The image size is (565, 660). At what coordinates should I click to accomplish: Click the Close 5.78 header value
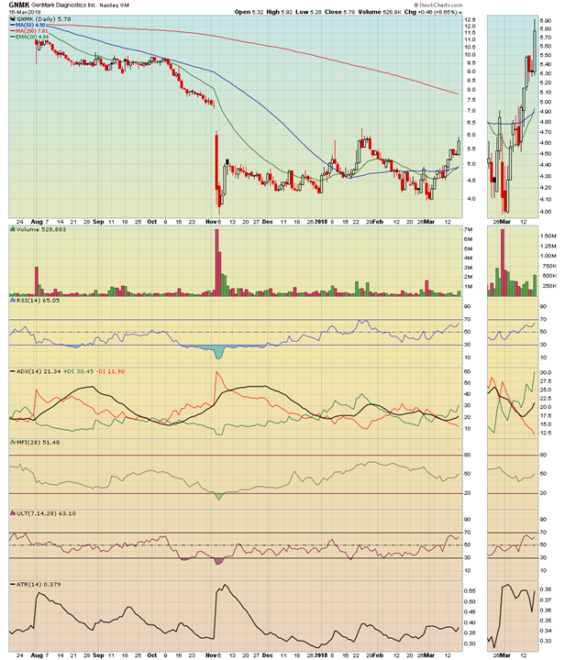(x=339, y=12)
